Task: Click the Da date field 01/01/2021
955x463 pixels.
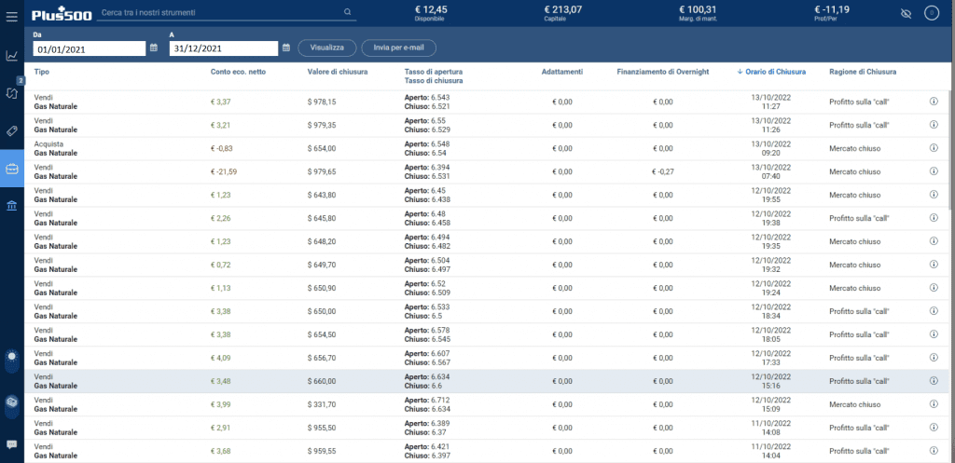Action: 90,48
